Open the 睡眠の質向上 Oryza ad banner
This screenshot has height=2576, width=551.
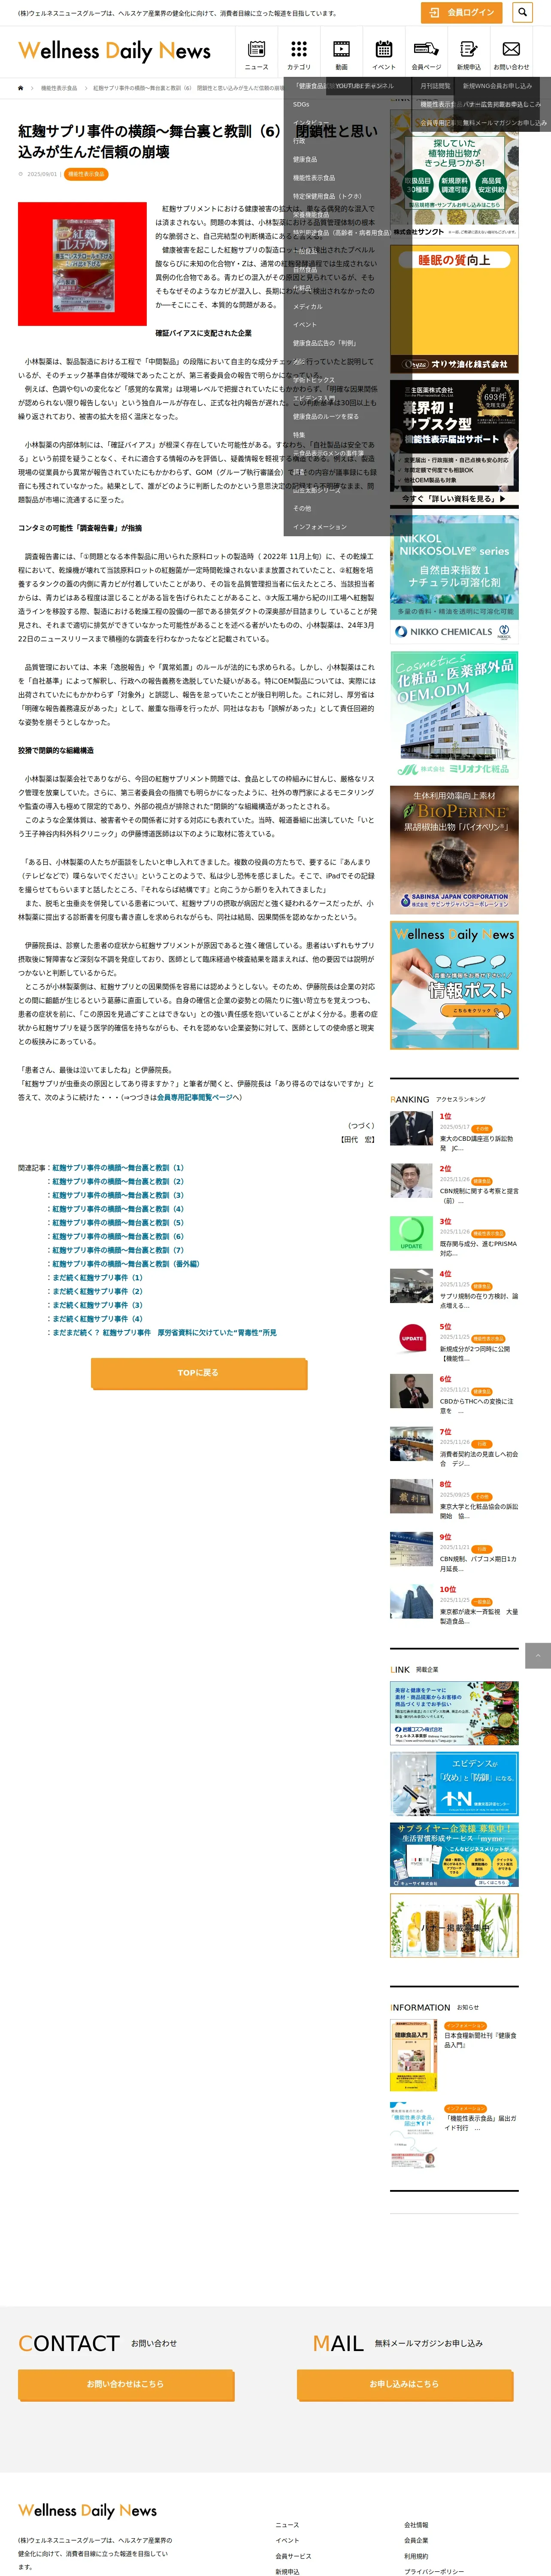(454, 309)
